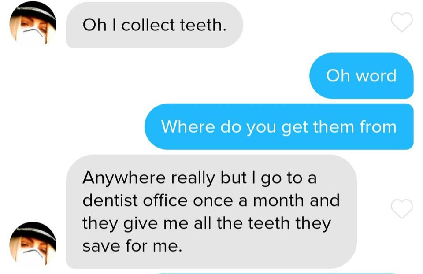Image resolution: width=423 pixels, height=274 pixels.
Task: Click the word "teeth." in the first bubble
Action: (203, 25)
